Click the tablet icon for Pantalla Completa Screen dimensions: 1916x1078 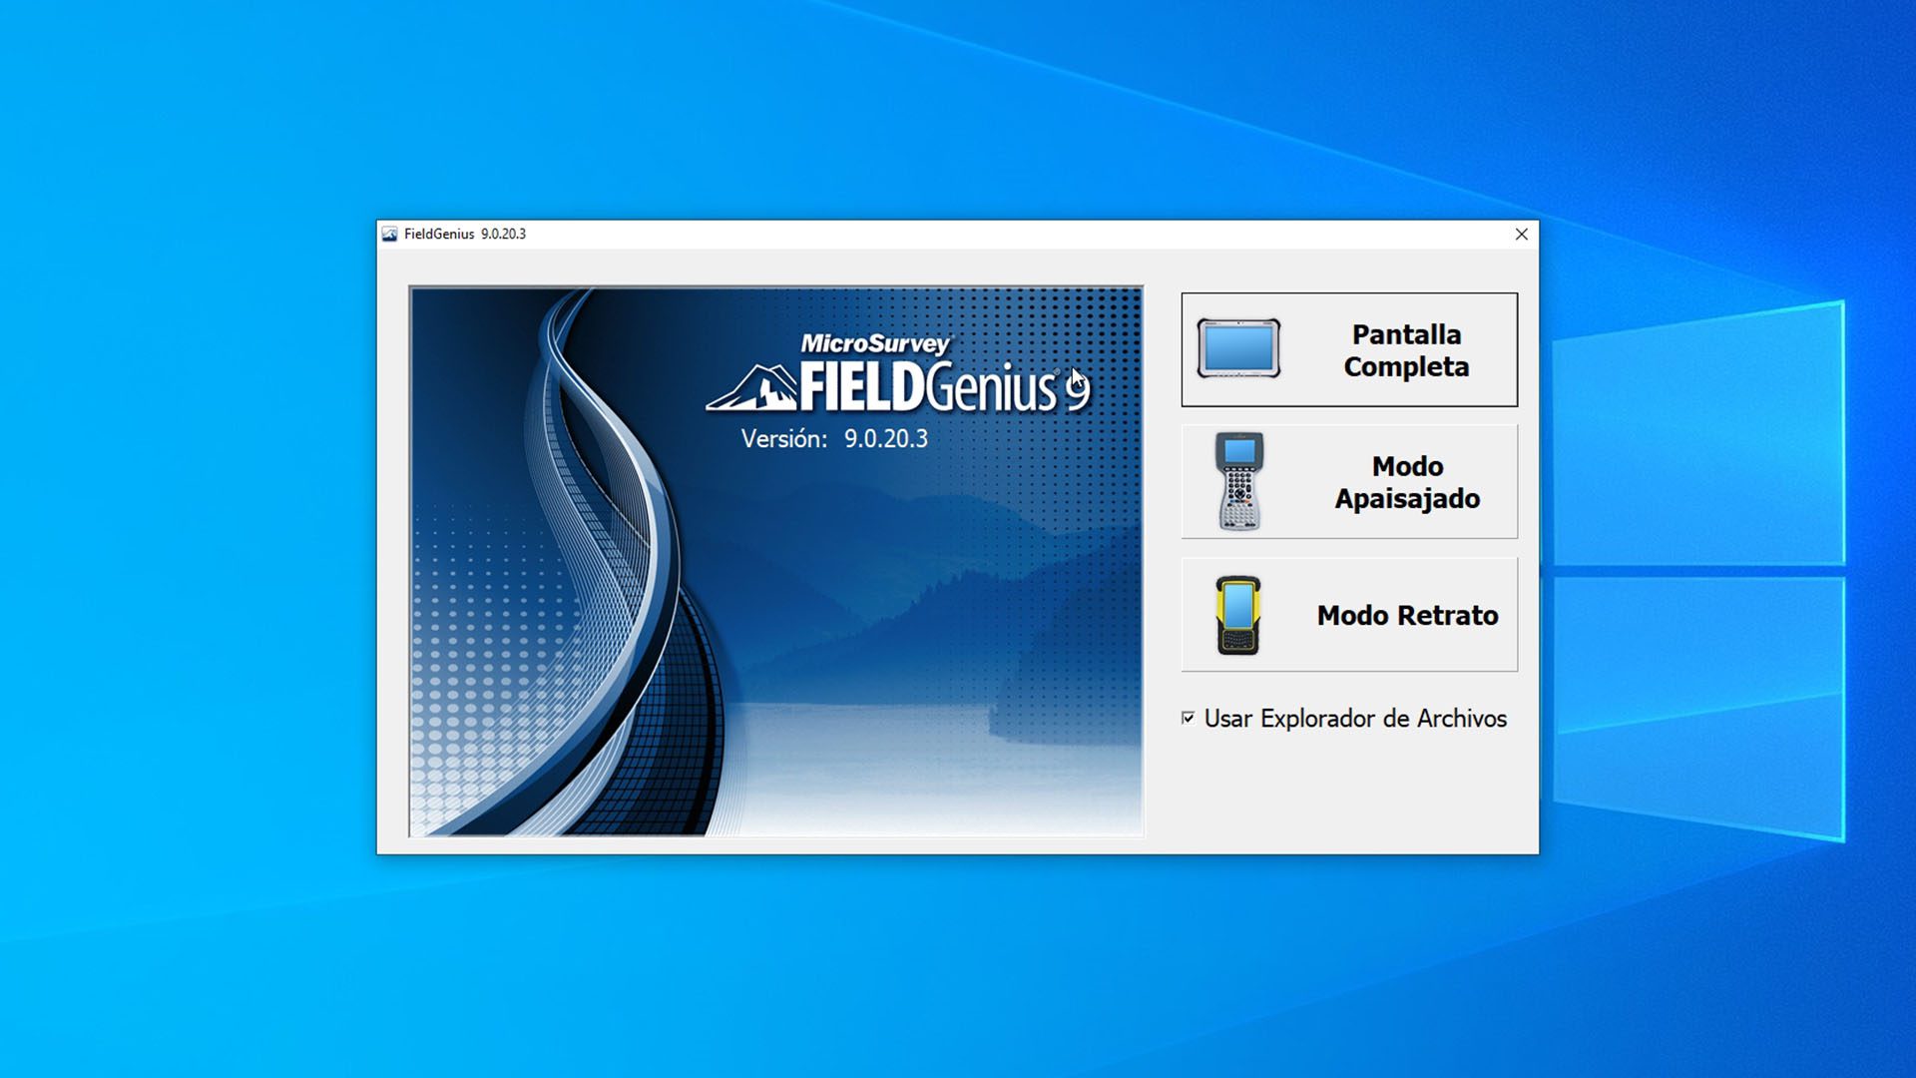pos(1238,348)
